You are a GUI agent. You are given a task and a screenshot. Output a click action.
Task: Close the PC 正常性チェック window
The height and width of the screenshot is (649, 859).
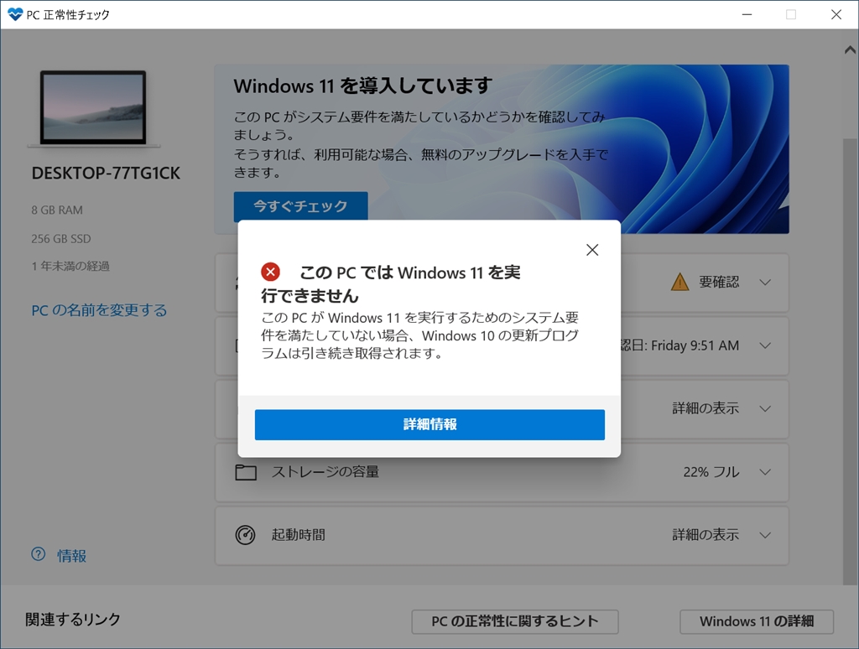pyautogui.click(x=836, y=14)
